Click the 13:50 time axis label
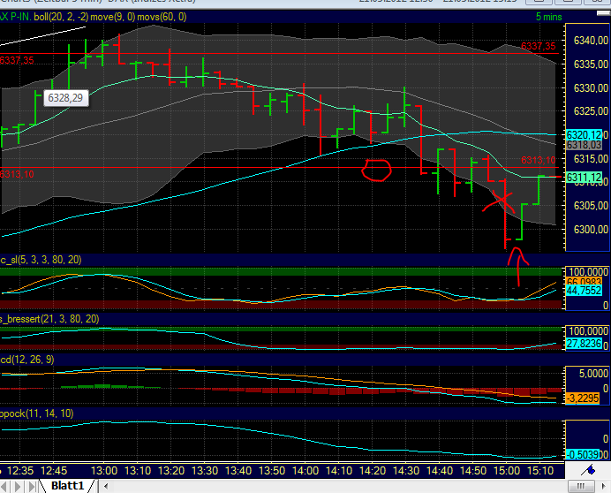Screen dimensions: 611x493 [272, 471]
